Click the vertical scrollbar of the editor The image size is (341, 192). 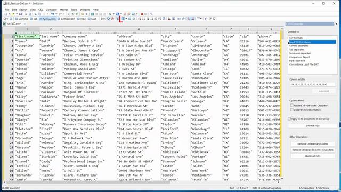(x=282, y=103)
